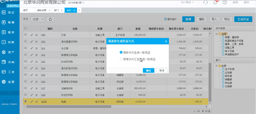Delete card A078 电脑 with X icon

(x=36, y=102)
